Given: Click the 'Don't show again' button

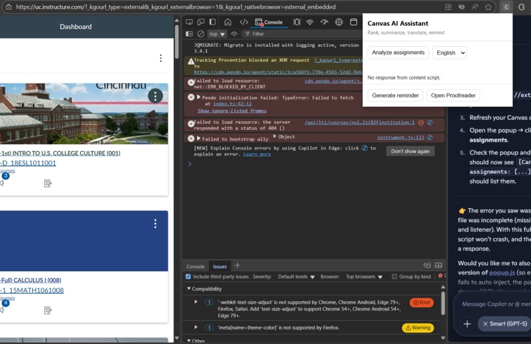Looking at the screenshot, I should (410, 152).
